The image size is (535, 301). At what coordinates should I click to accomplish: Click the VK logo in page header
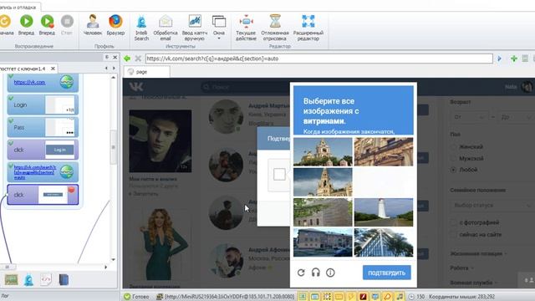point(136,87)
